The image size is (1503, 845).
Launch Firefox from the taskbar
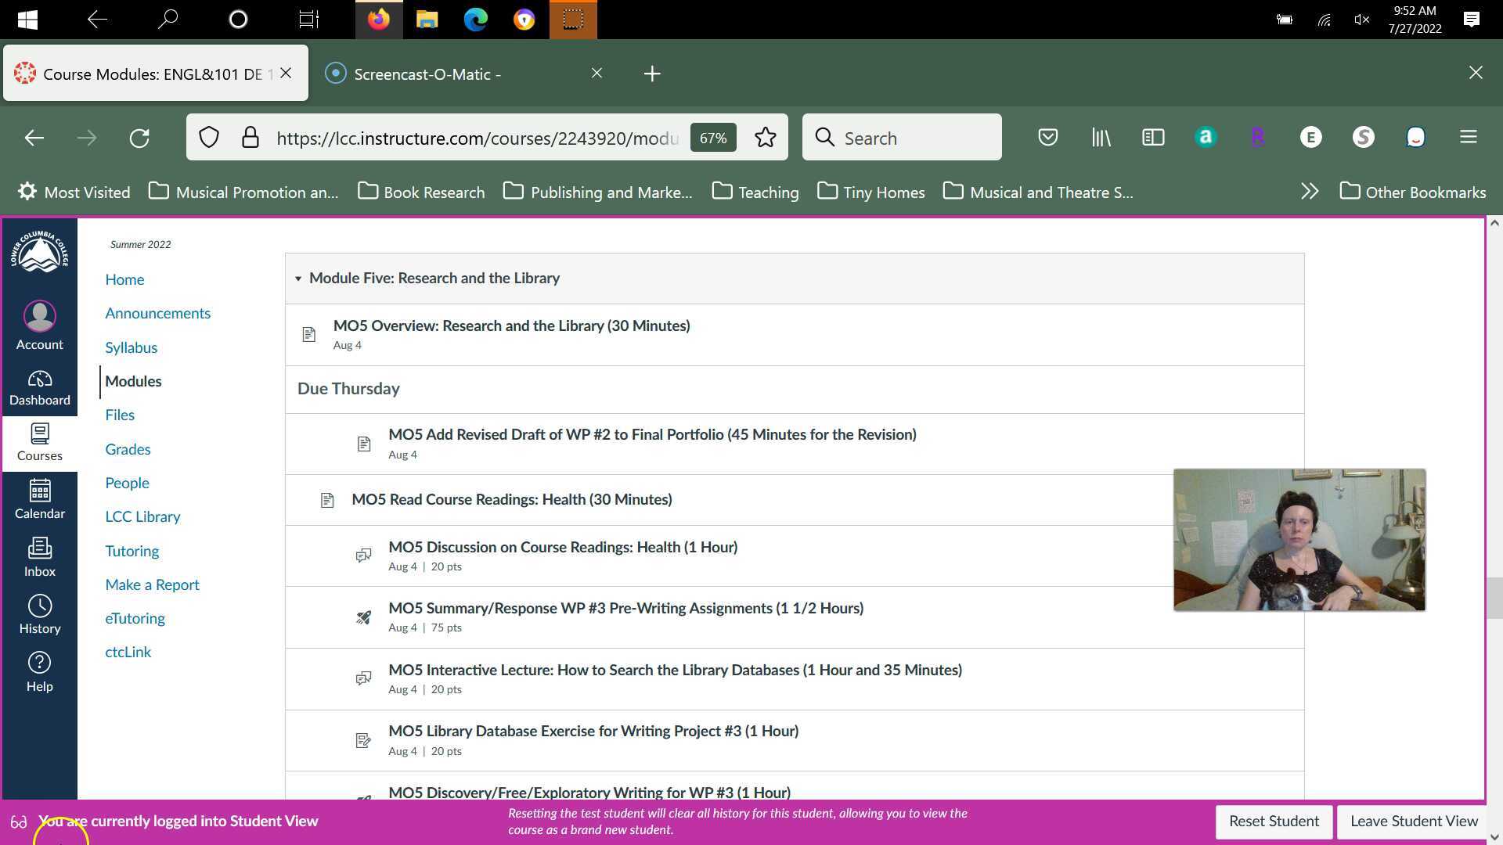(379, 20)
